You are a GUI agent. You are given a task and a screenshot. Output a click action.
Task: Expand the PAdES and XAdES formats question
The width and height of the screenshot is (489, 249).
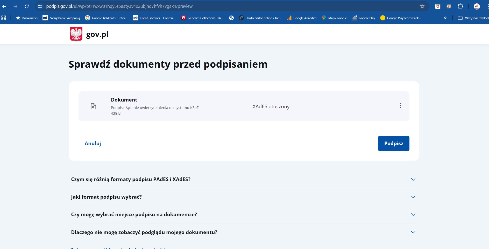click(x=413, y=180)
